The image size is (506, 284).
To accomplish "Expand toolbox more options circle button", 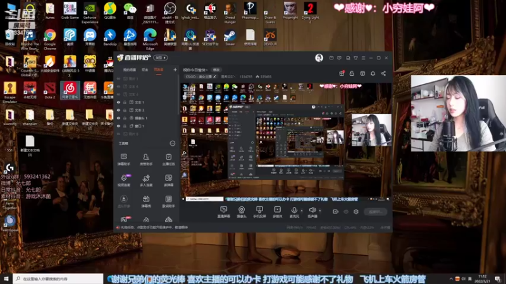I will pos(172,143).
